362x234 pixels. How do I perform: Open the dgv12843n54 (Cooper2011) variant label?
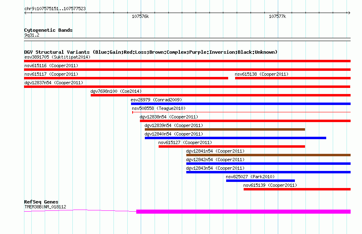click(215, 168)
